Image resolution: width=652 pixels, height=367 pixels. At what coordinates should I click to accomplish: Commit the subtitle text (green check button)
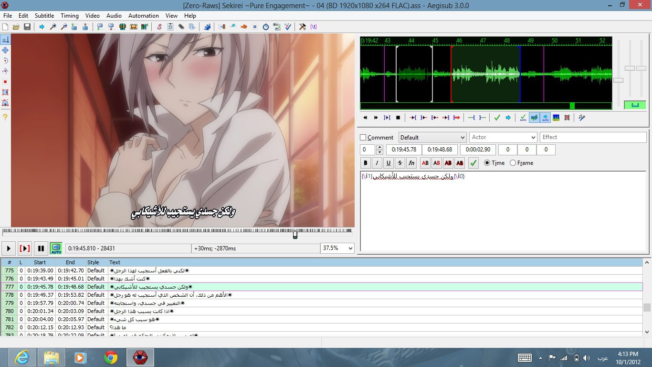point(473,163)
